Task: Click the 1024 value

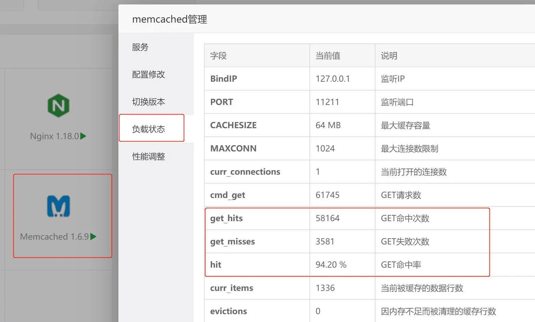Action: [x=325, y=148]
